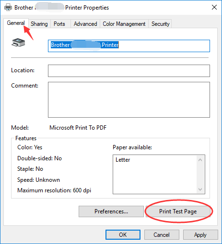
Task: Open the Sharing tab
Action: 39,24
